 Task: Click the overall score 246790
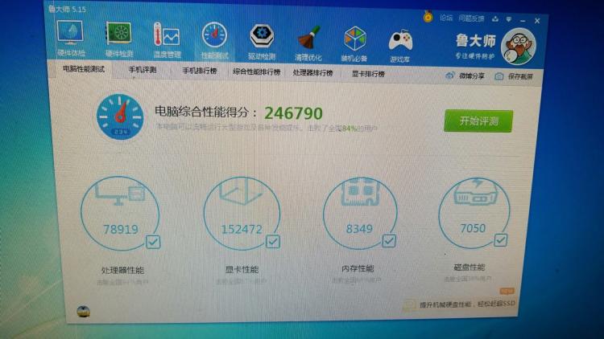pyautogui.click(x=293, y=113)
